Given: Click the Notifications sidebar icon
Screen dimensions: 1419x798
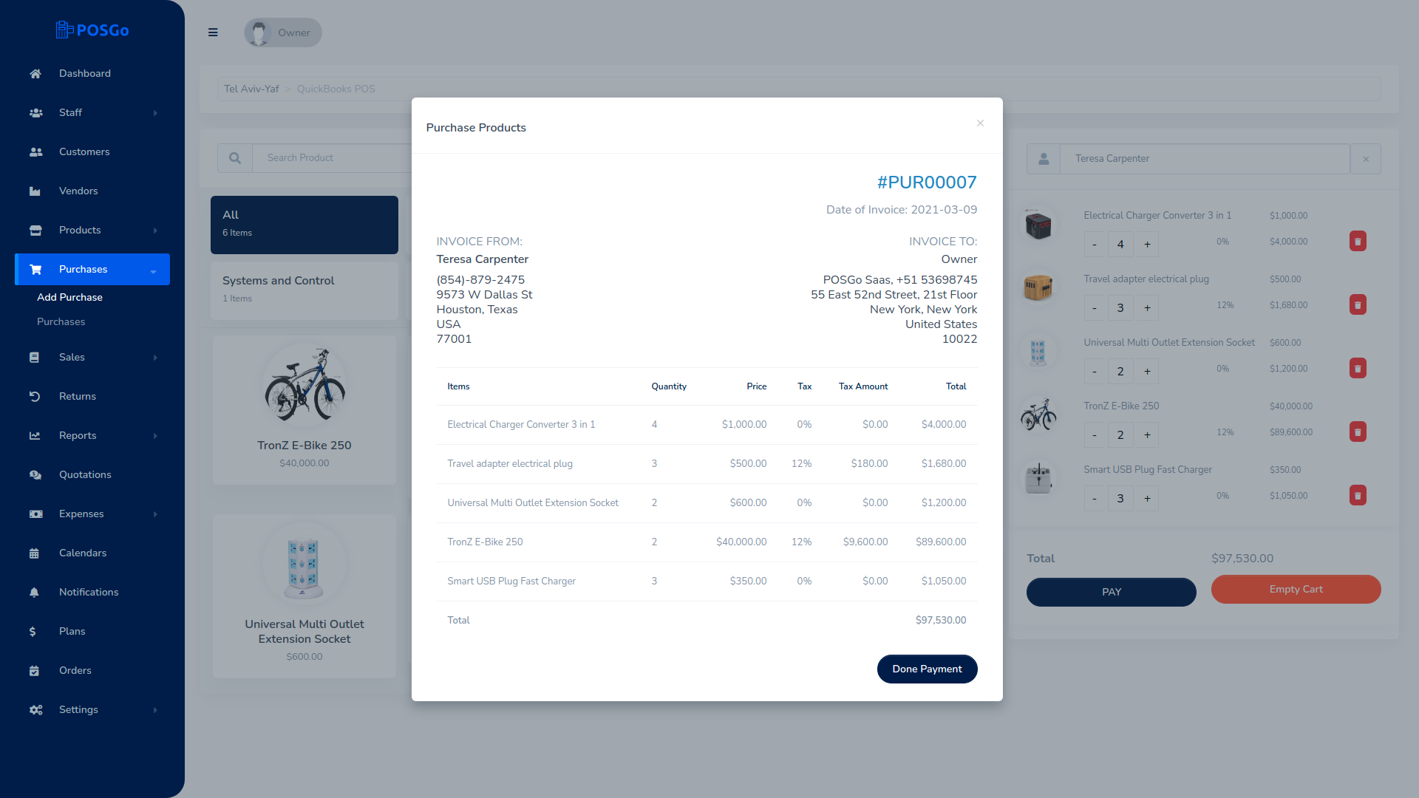Looking at the screenshot, I should pos(35,591).
